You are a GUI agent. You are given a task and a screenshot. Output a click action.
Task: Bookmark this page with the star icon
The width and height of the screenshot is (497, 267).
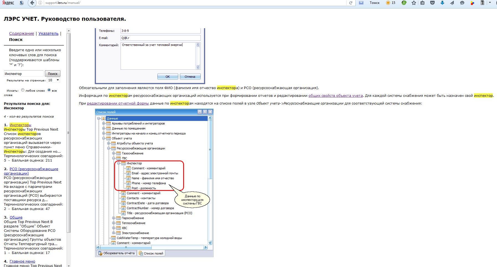414,3
